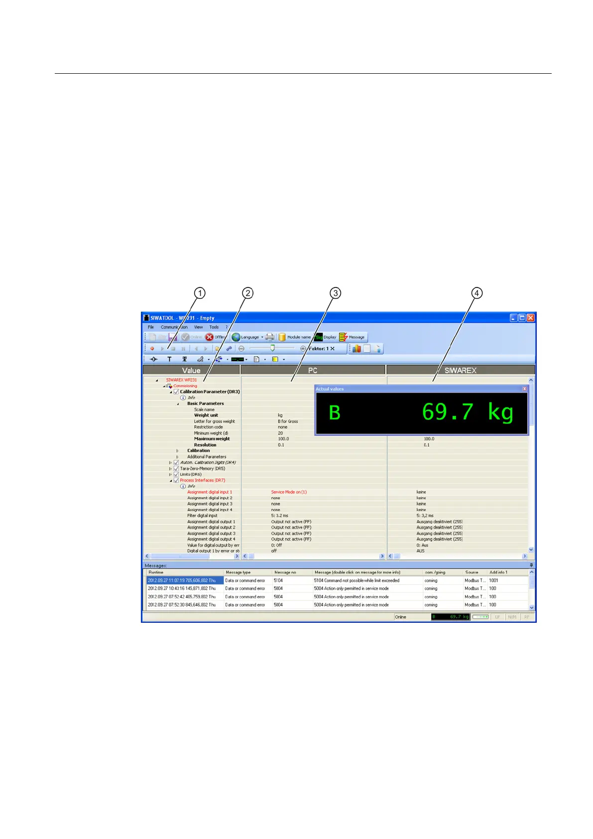Click the pause recording button
Image resolution: width=593 pixels, height=839 pixels.
point(183,349)
